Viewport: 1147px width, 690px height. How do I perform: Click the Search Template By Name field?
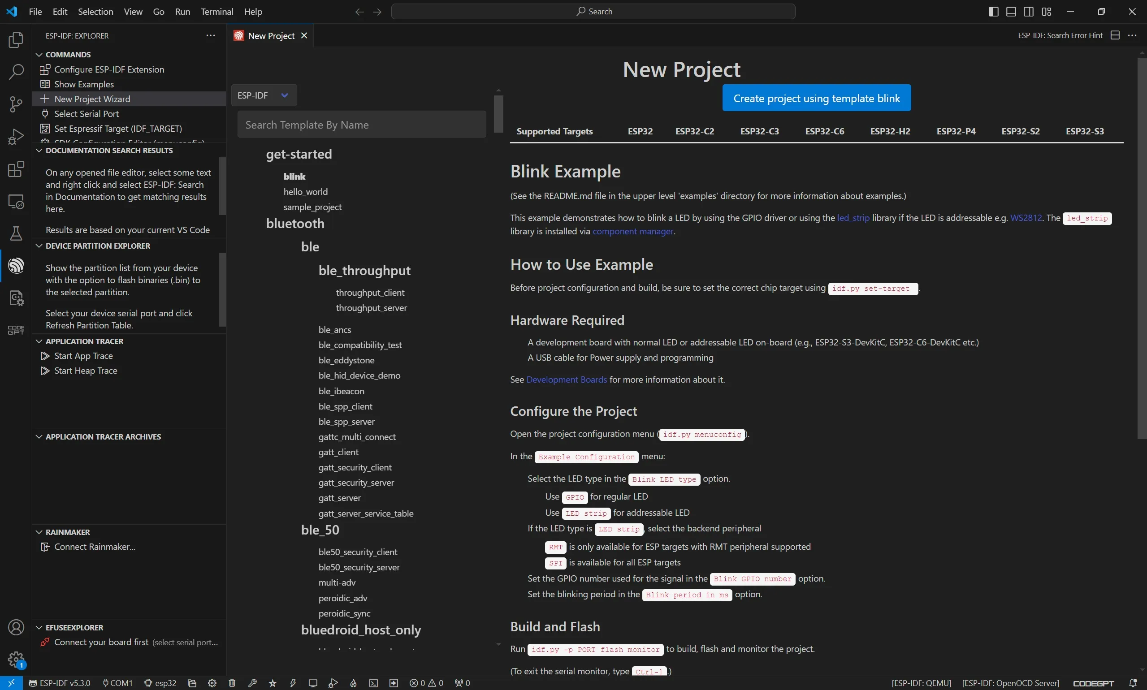click(x=361, y=125)
